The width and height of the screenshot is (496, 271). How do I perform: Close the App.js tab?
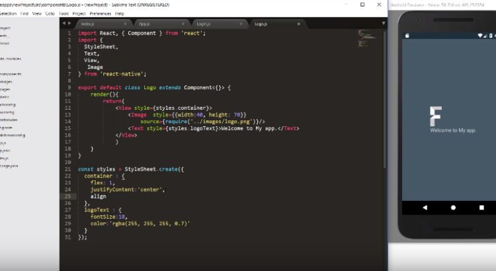pos(184,24)
